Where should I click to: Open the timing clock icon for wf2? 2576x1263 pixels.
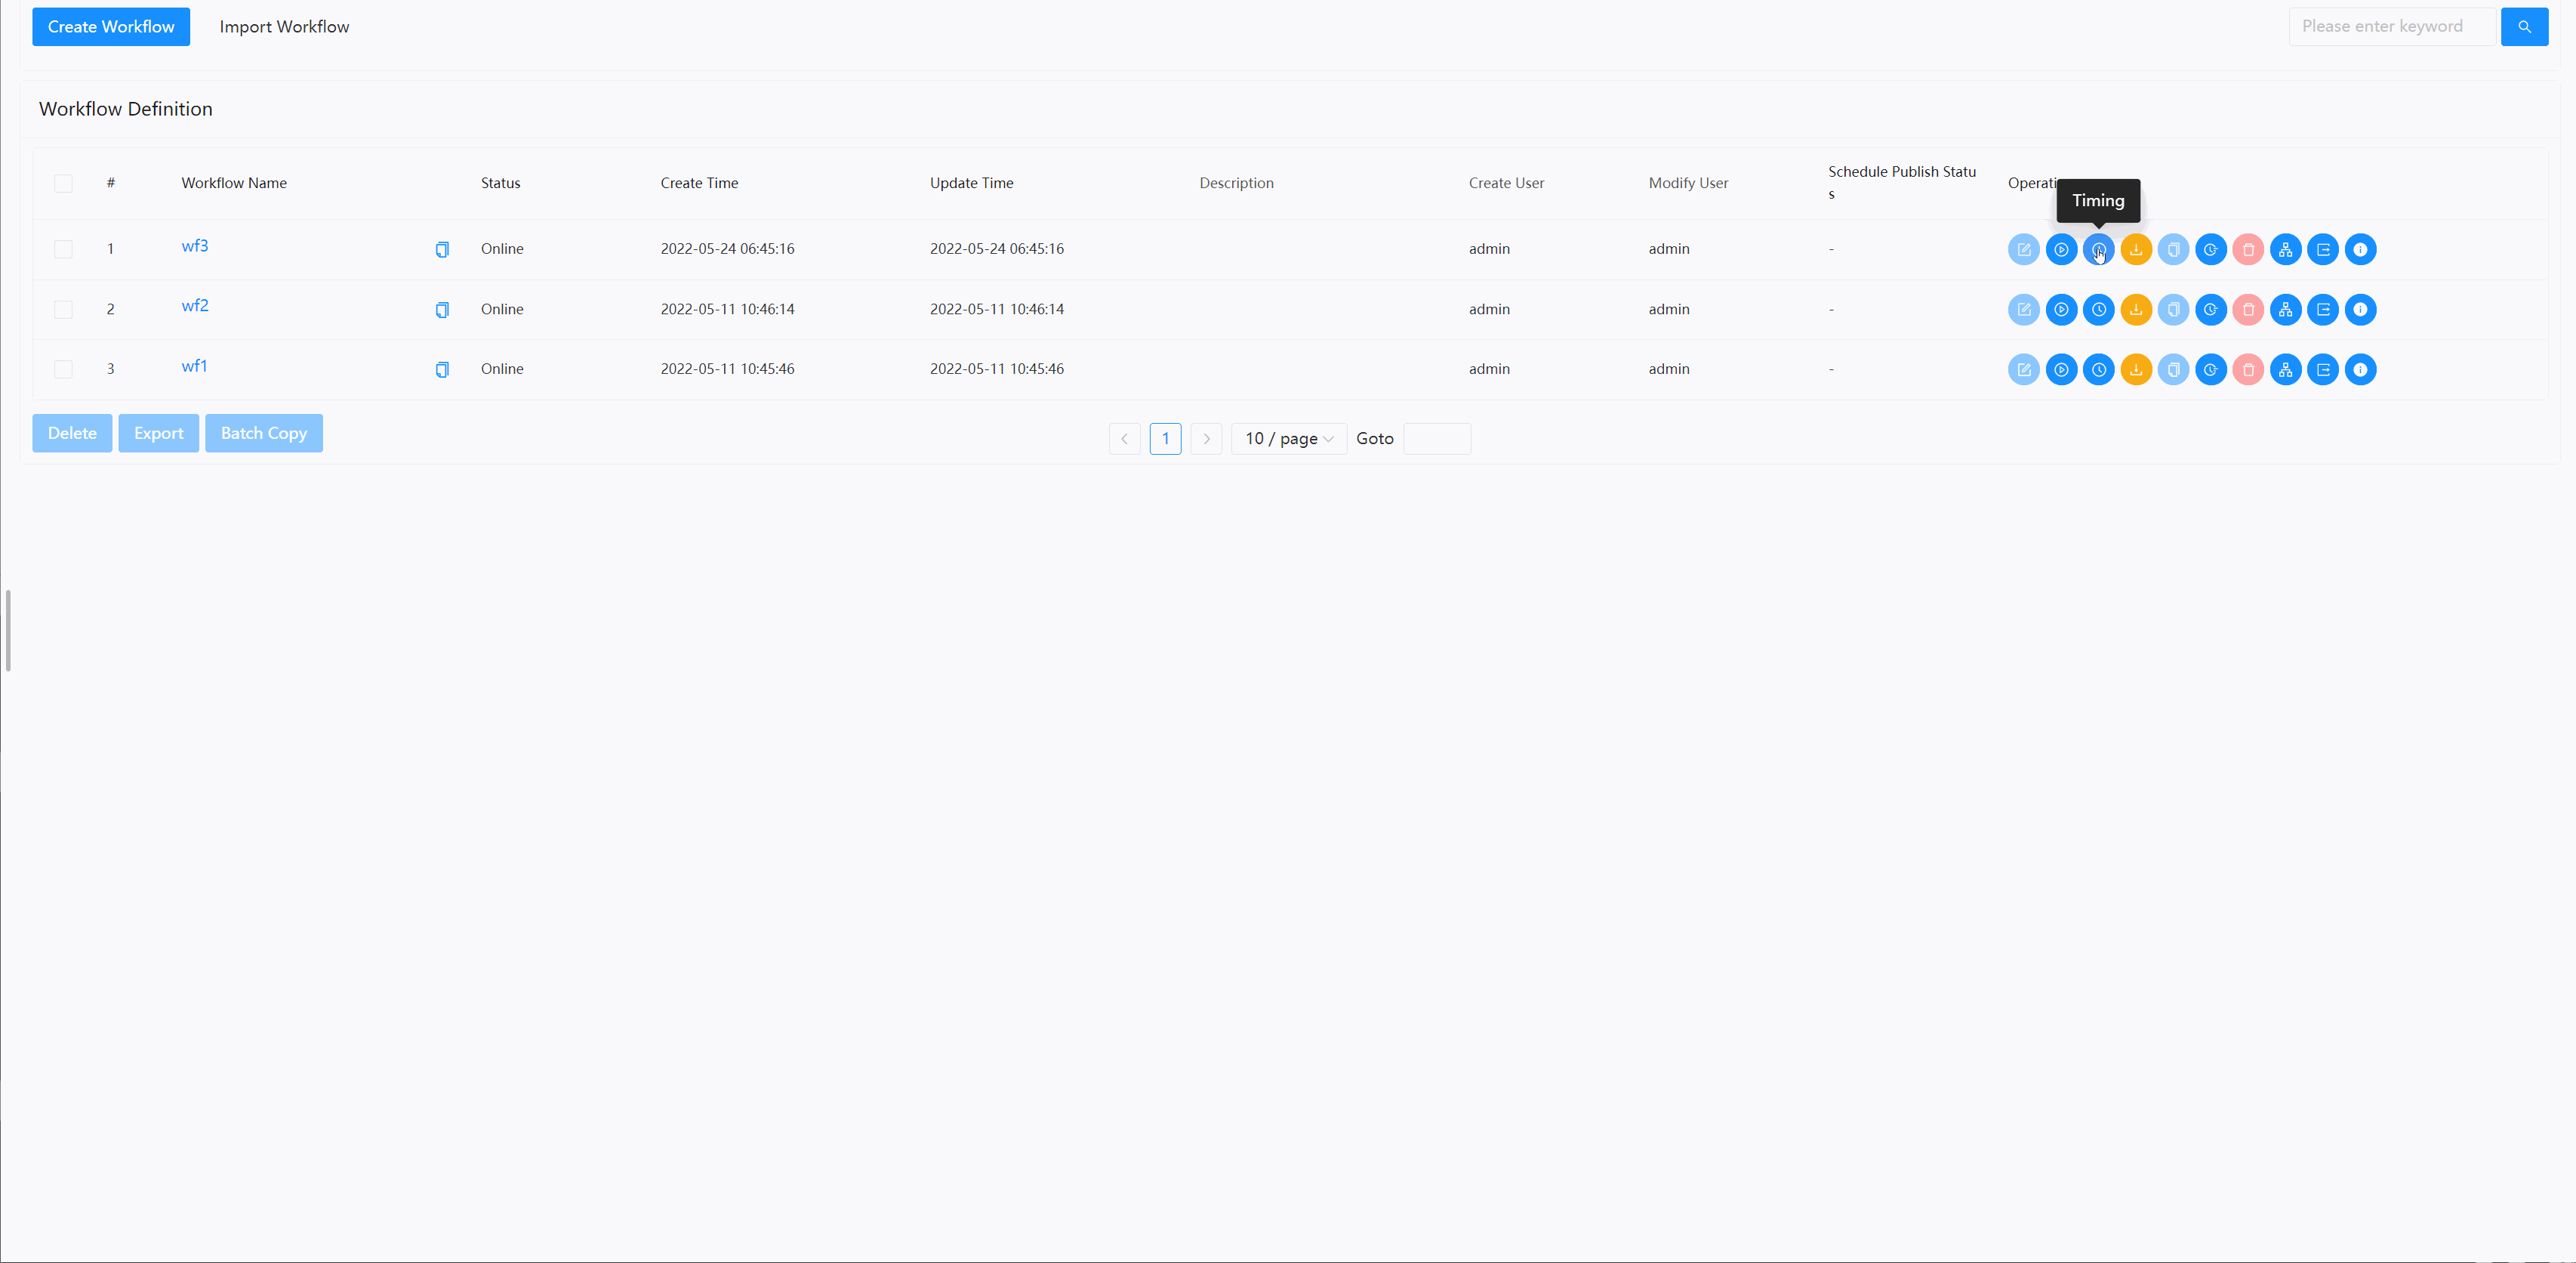(x=2098, y=309)
